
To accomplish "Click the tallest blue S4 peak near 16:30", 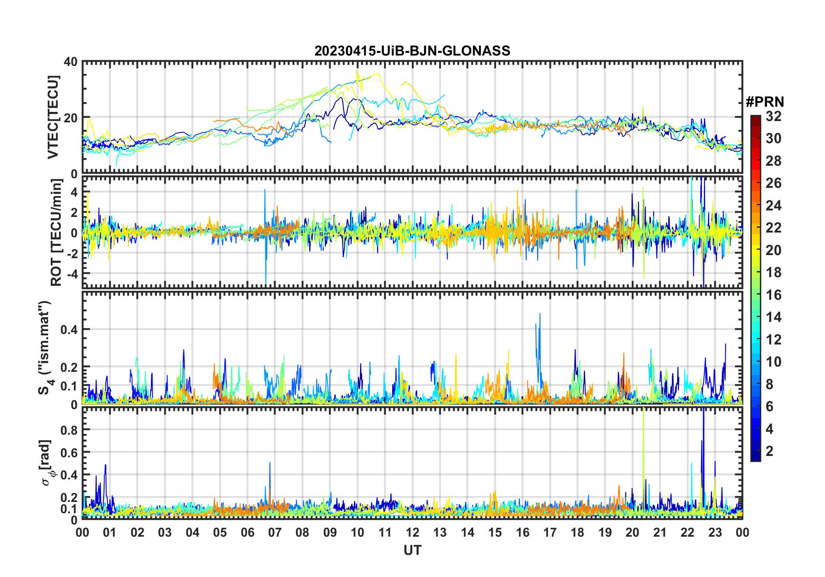I will coord(540,314).
